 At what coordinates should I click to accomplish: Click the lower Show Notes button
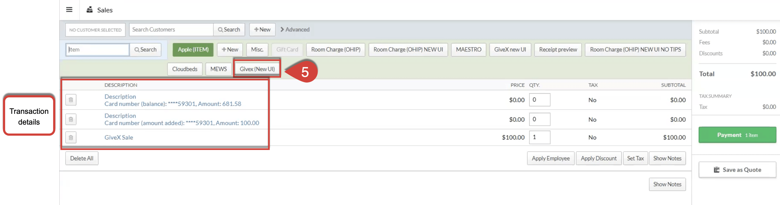[667, 184]
